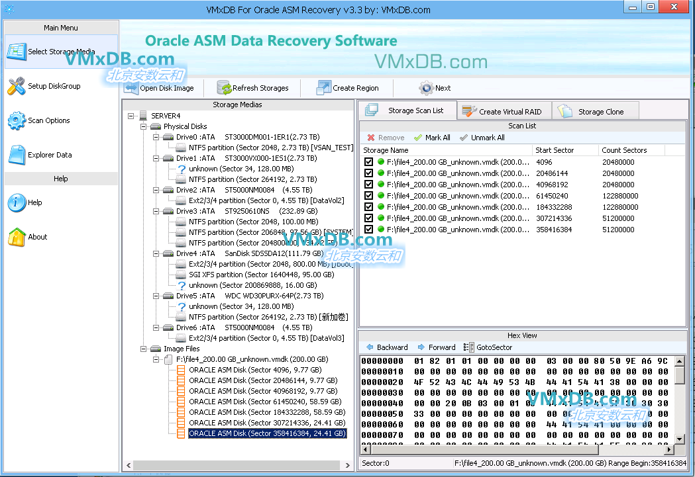Select the ORACLE ASM Disk Sector 4096 icon
The width and height of the screenshot is (695, 477).
coord(181,370)
